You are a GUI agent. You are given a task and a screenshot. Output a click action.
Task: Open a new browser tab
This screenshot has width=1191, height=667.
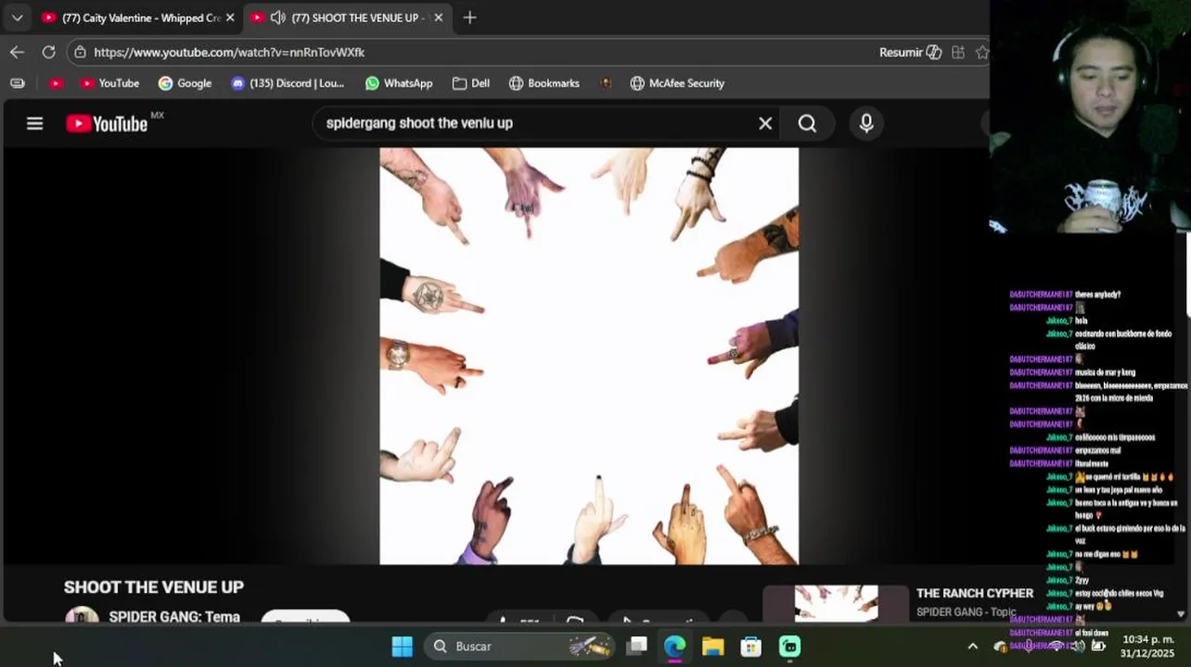coord(469,18)
